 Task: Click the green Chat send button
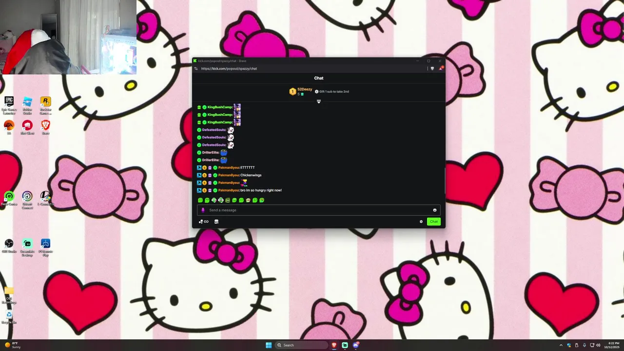pos(433,222)
